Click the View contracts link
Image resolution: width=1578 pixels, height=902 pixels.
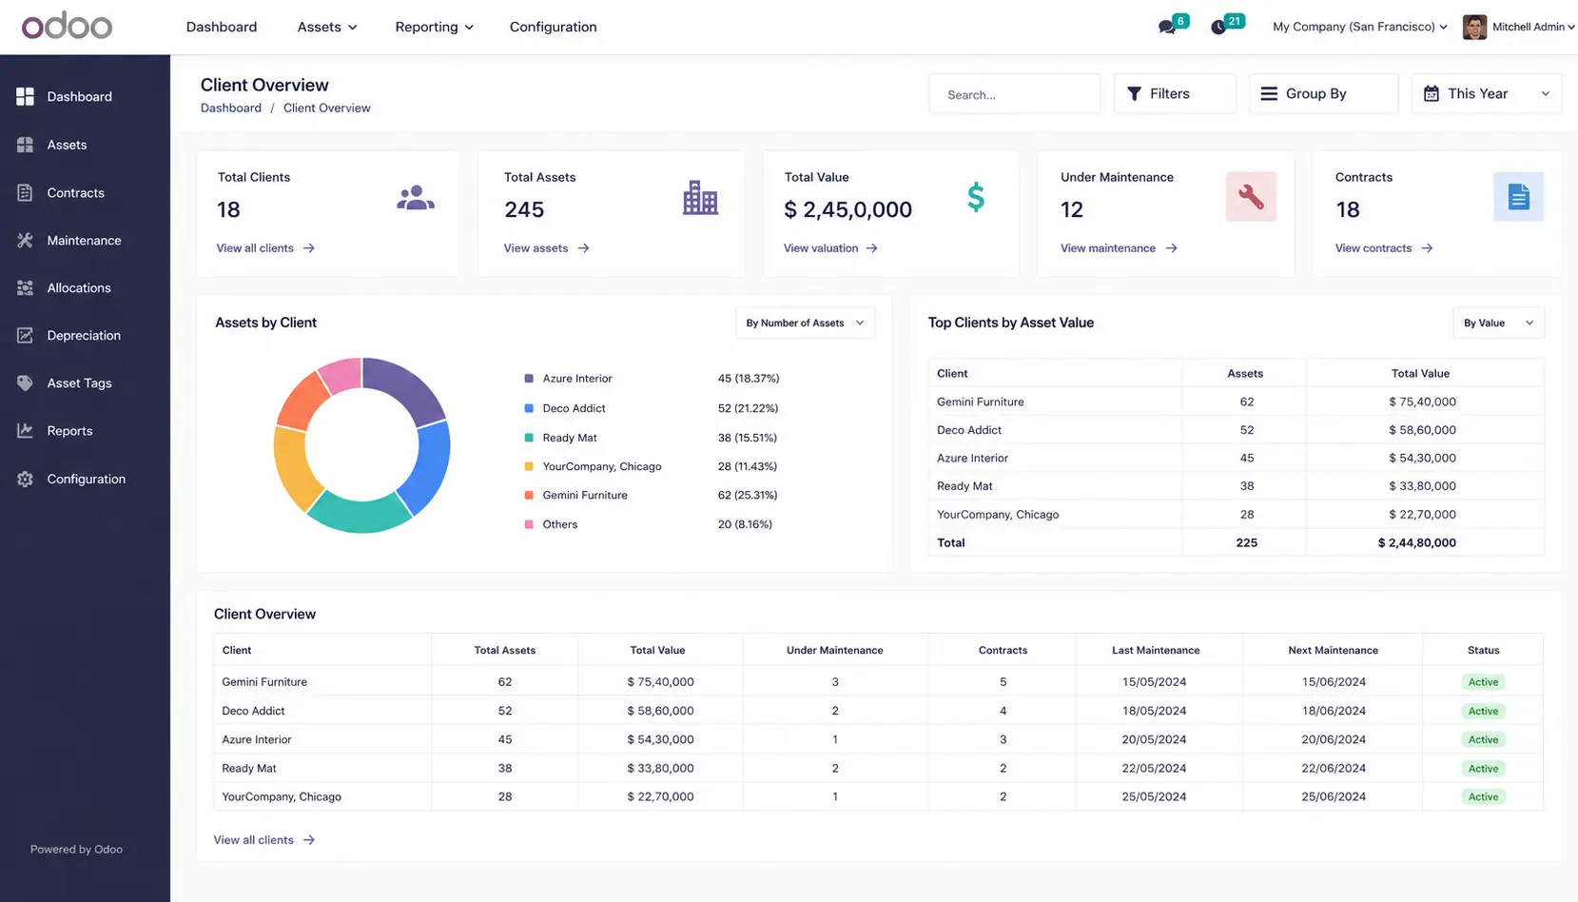coord(1373,248)
